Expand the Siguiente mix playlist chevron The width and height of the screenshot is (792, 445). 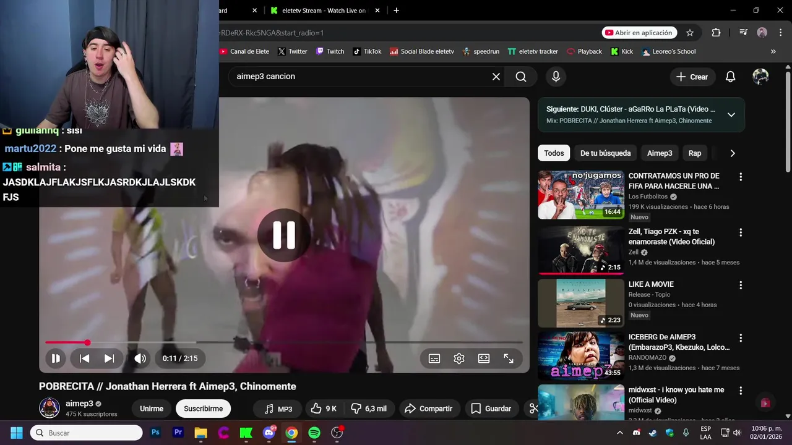pyautogui.click(x=731, y=114)
